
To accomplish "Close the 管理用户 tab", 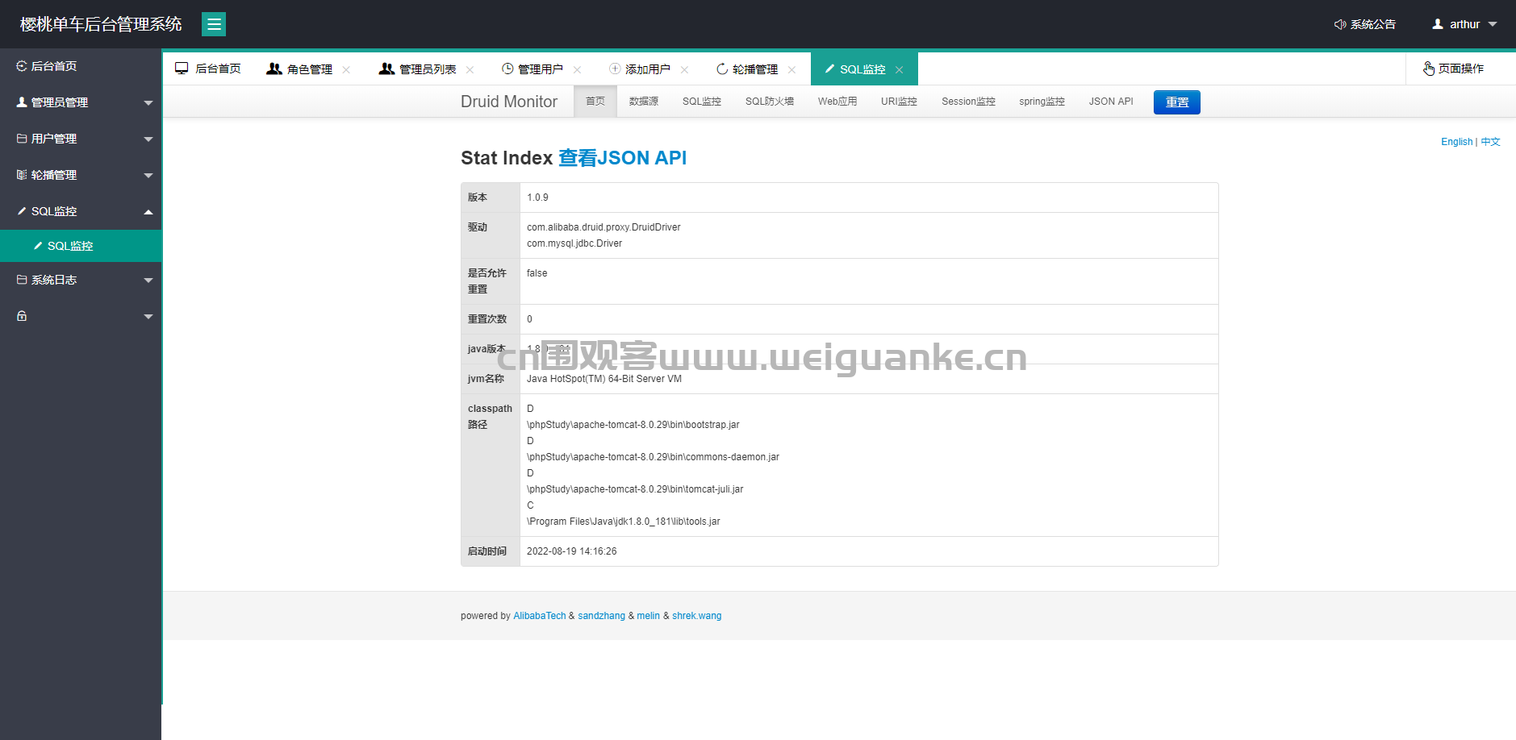I will 577,70.
